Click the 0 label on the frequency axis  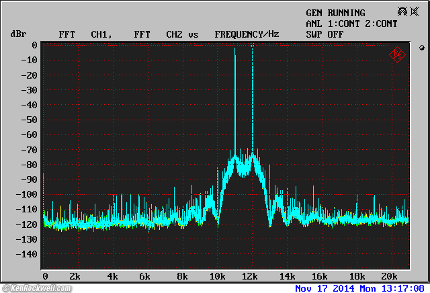pos(45,277)
